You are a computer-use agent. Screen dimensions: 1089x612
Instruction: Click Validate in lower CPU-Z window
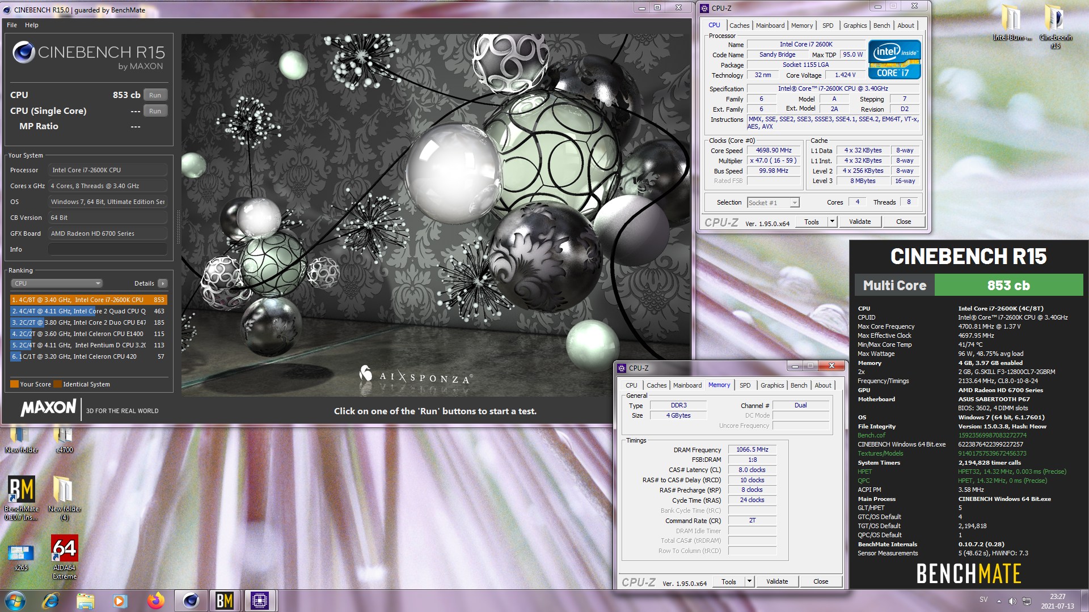[x=777, y=582]
